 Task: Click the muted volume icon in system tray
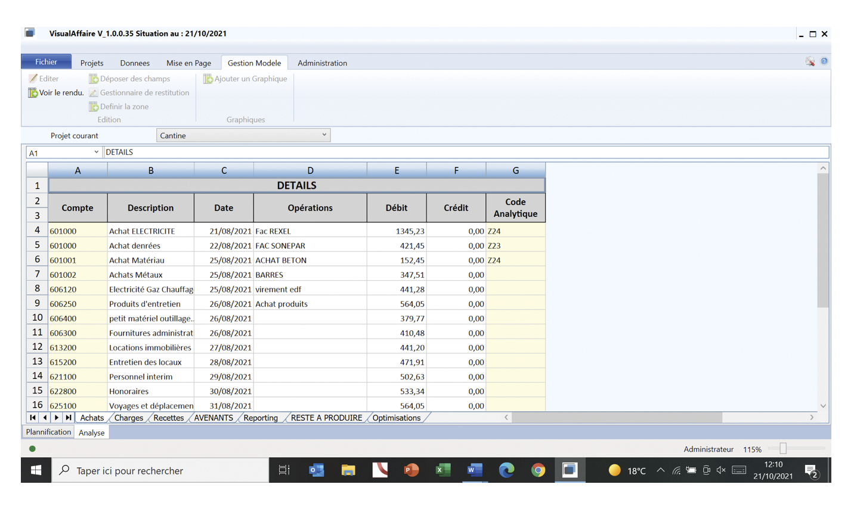(x=721, y=470)
